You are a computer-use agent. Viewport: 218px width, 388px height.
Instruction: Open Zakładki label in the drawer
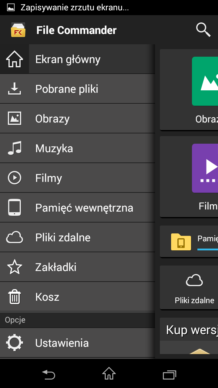[56, 267]
